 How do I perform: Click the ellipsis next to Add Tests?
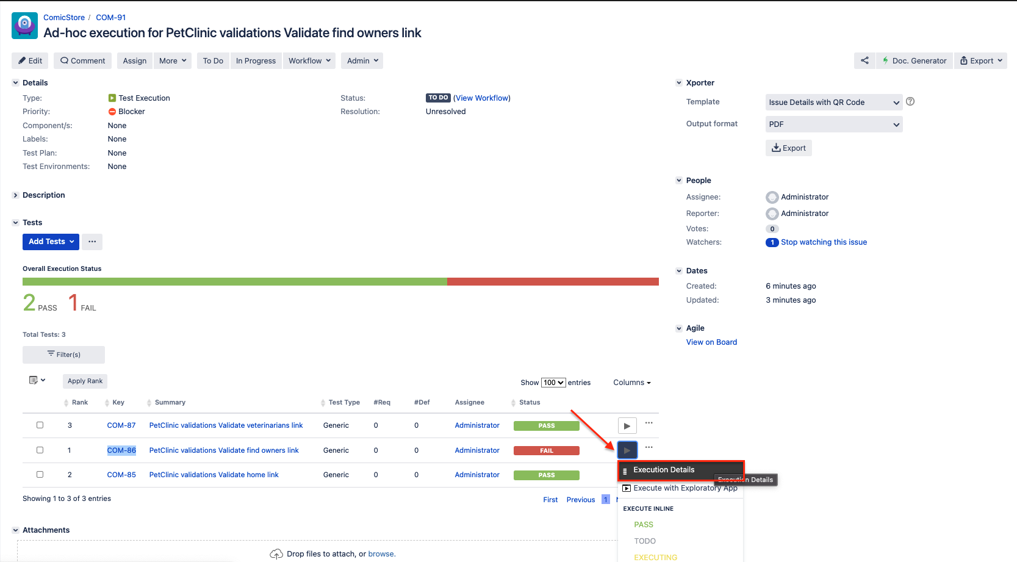(92, 242)
